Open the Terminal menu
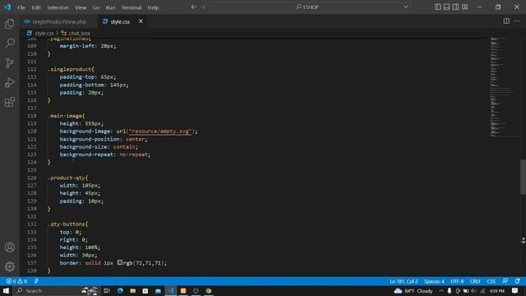The height and width of the screenshot is (296, 526). click(131, 7)
